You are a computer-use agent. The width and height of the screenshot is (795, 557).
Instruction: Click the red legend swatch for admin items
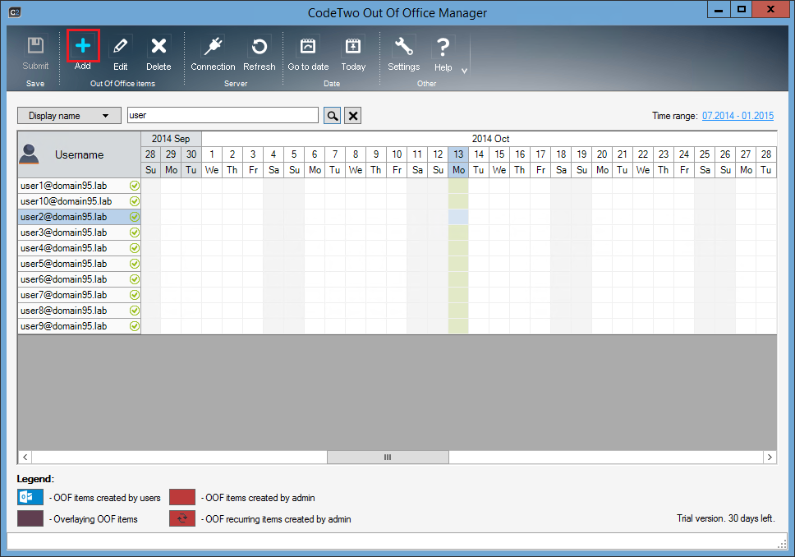coord(182,497)
